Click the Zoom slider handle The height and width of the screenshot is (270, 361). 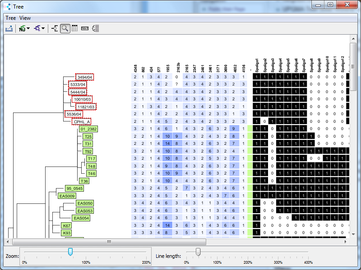tap(70, 252)
